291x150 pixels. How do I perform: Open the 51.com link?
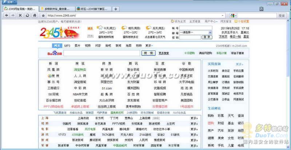pyautogui.click(x=107, y=88)
